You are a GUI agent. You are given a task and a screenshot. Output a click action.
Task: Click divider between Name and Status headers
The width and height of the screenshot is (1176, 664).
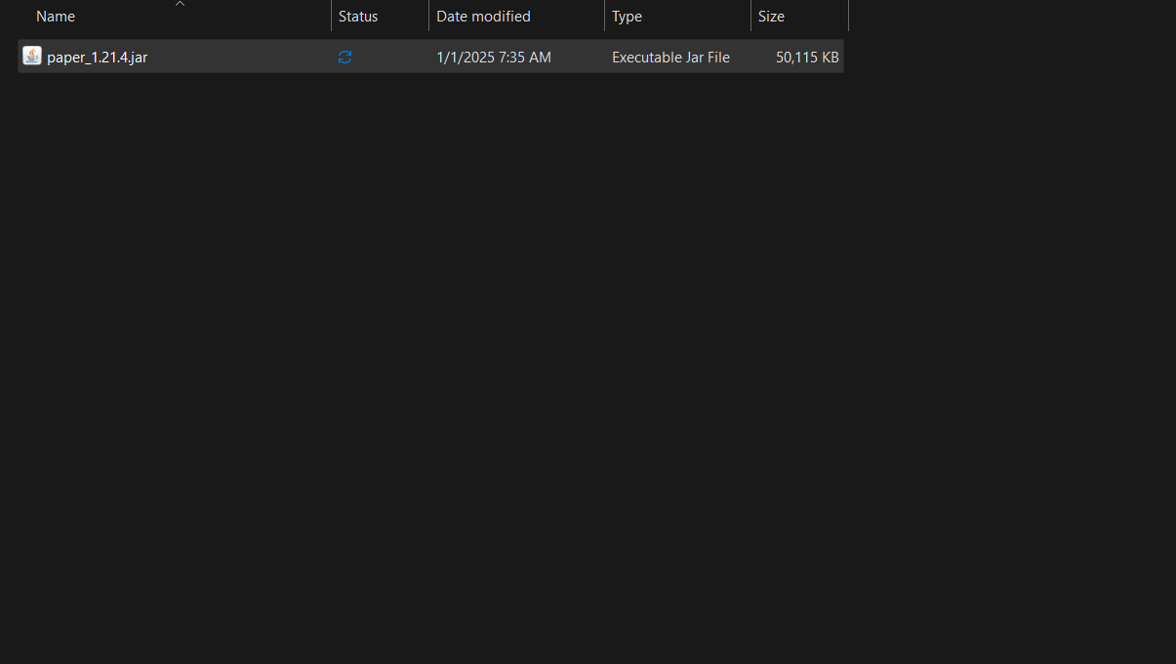click(331, 17)
